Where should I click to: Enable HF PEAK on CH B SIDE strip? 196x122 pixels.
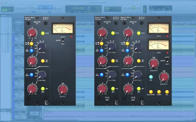pyautogui.click(x=127, y=51)
